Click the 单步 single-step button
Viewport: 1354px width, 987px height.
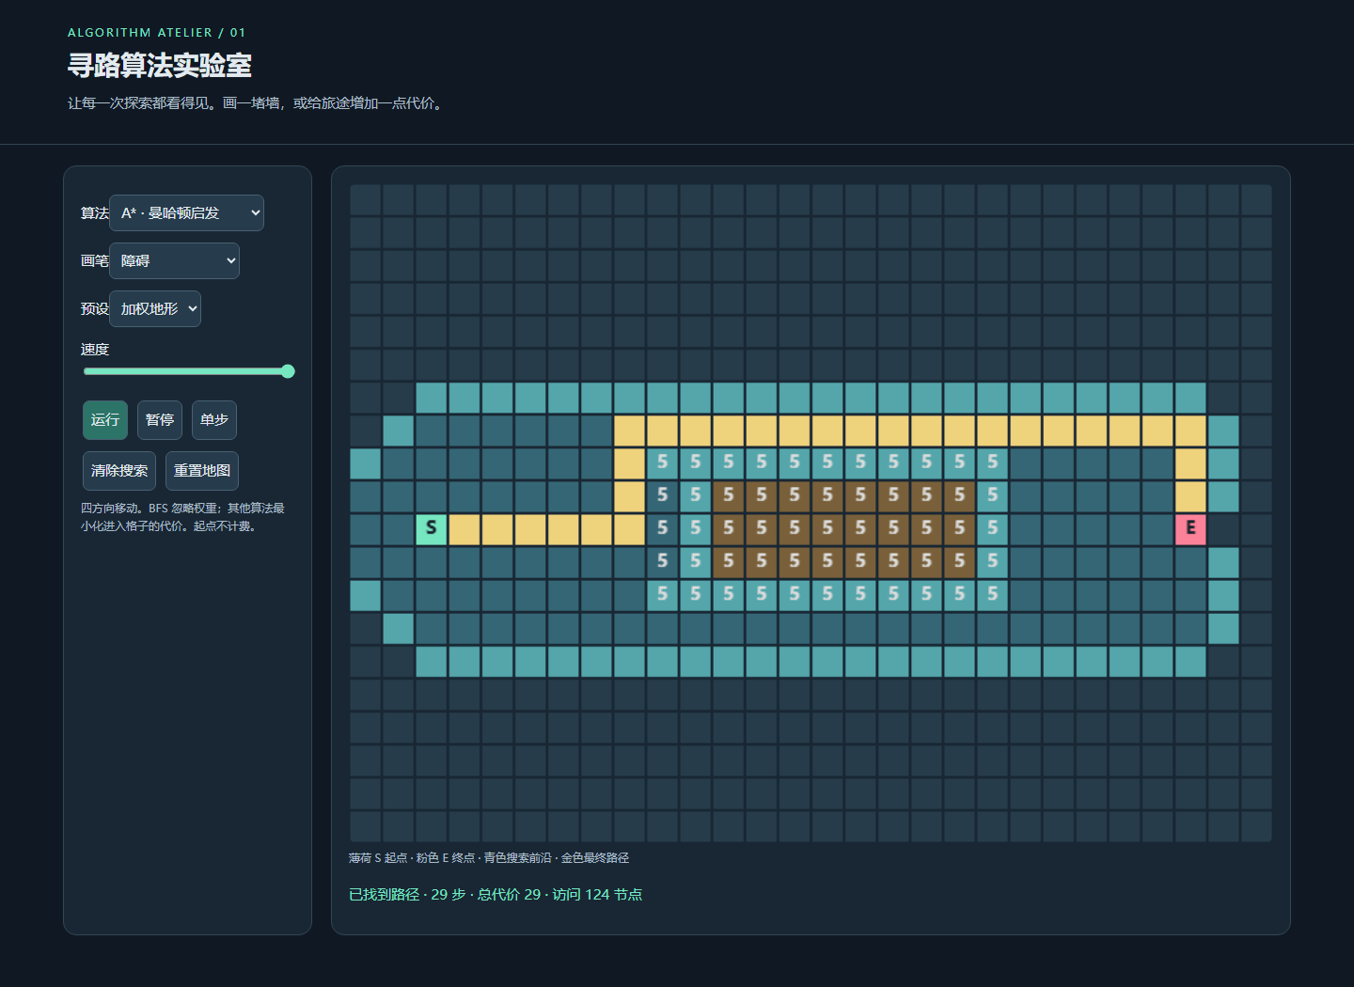point(214,420)
